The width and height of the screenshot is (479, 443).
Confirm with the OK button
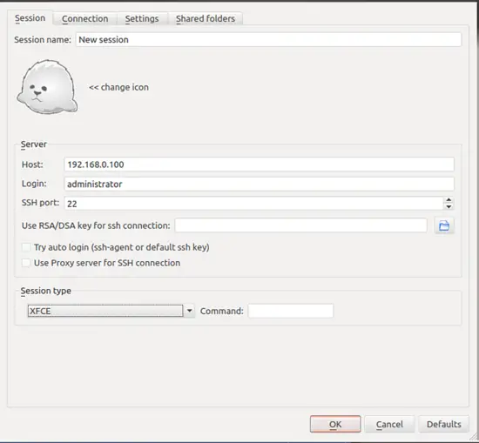click(x=335, y=424)
